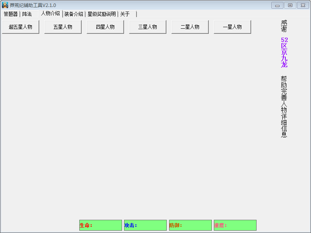Minimize the 葬荒纪辅助工具 window
The image size is (311, 233).
coord(278,5)
